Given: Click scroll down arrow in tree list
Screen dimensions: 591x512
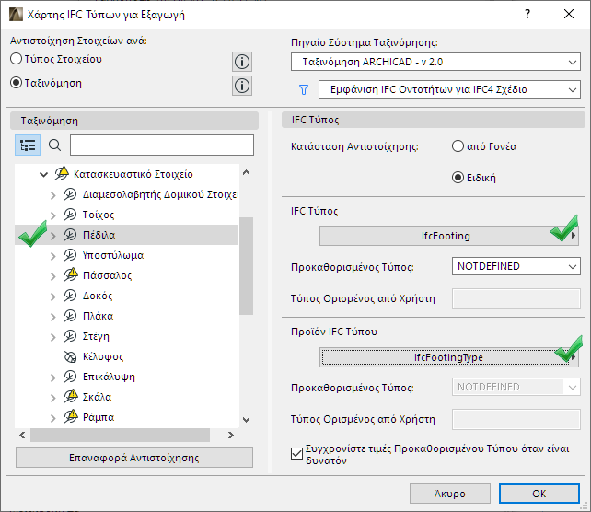Looking at the screenshot, I should click(246, 420).
